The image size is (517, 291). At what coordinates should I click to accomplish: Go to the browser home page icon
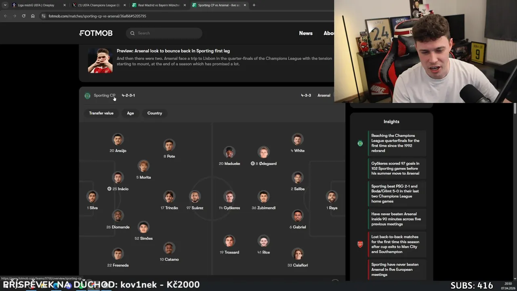point(33,16)
